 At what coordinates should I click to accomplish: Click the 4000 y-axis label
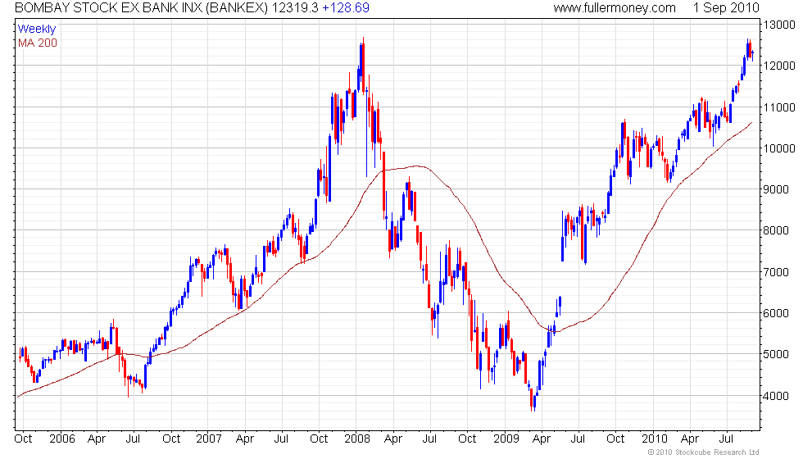point(777,396)
